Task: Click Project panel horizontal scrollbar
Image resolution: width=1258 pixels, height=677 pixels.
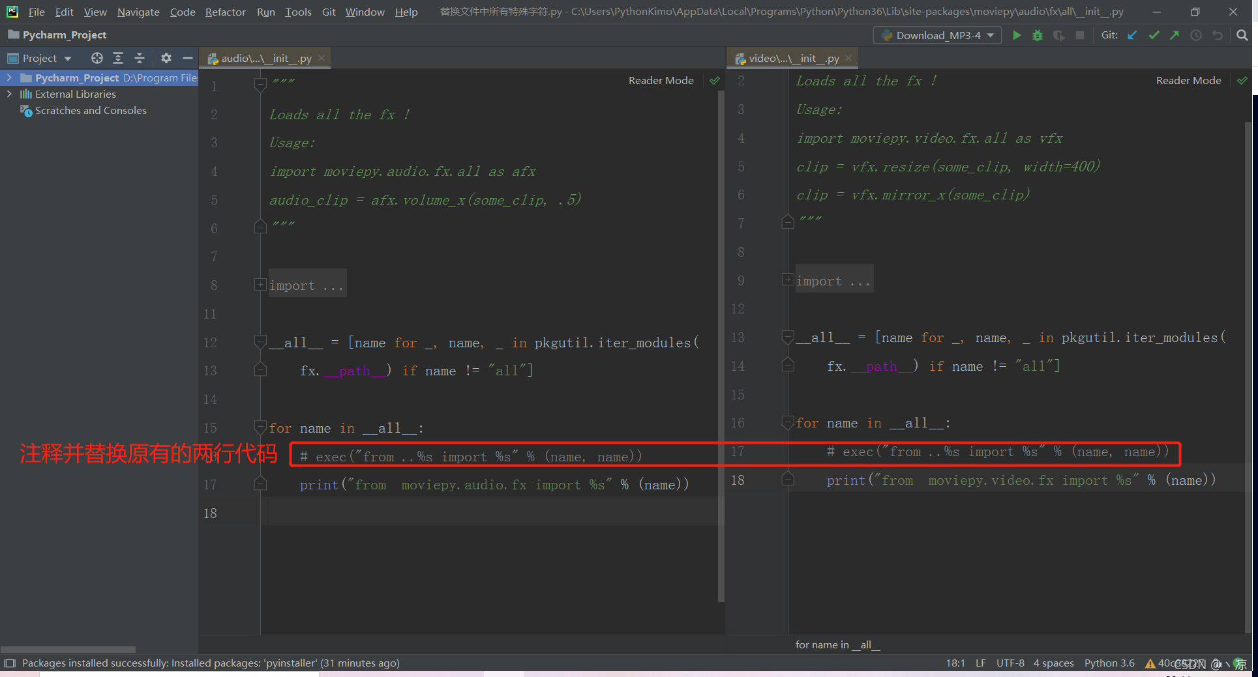Action: (68, 649)
